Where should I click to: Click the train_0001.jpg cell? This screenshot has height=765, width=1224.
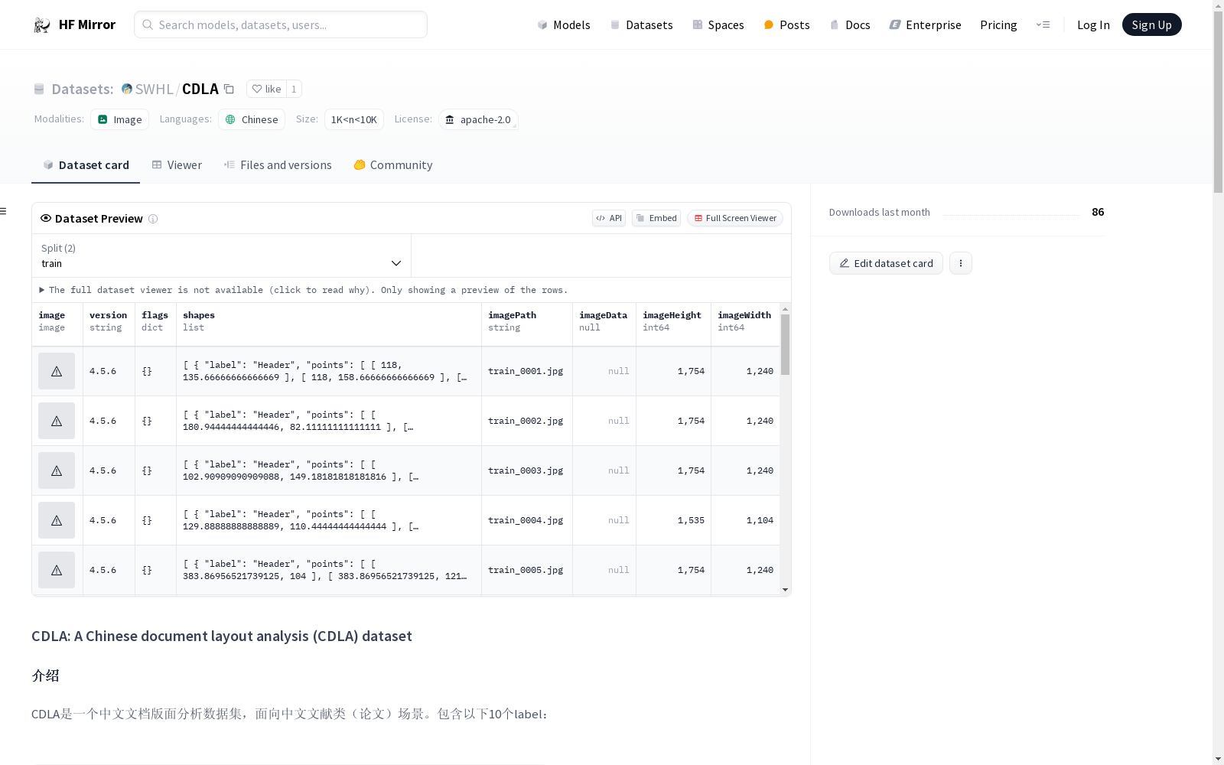tap(526, 371)
